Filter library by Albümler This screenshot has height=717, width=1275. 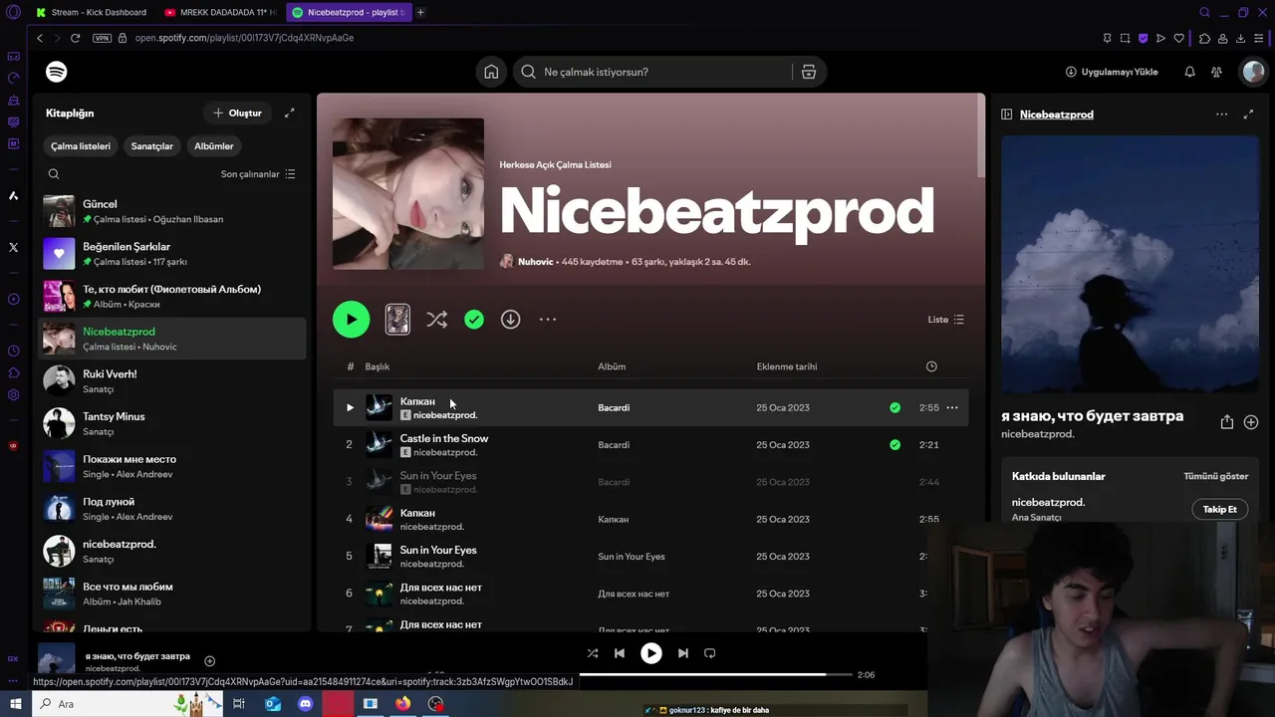(213, 146)
